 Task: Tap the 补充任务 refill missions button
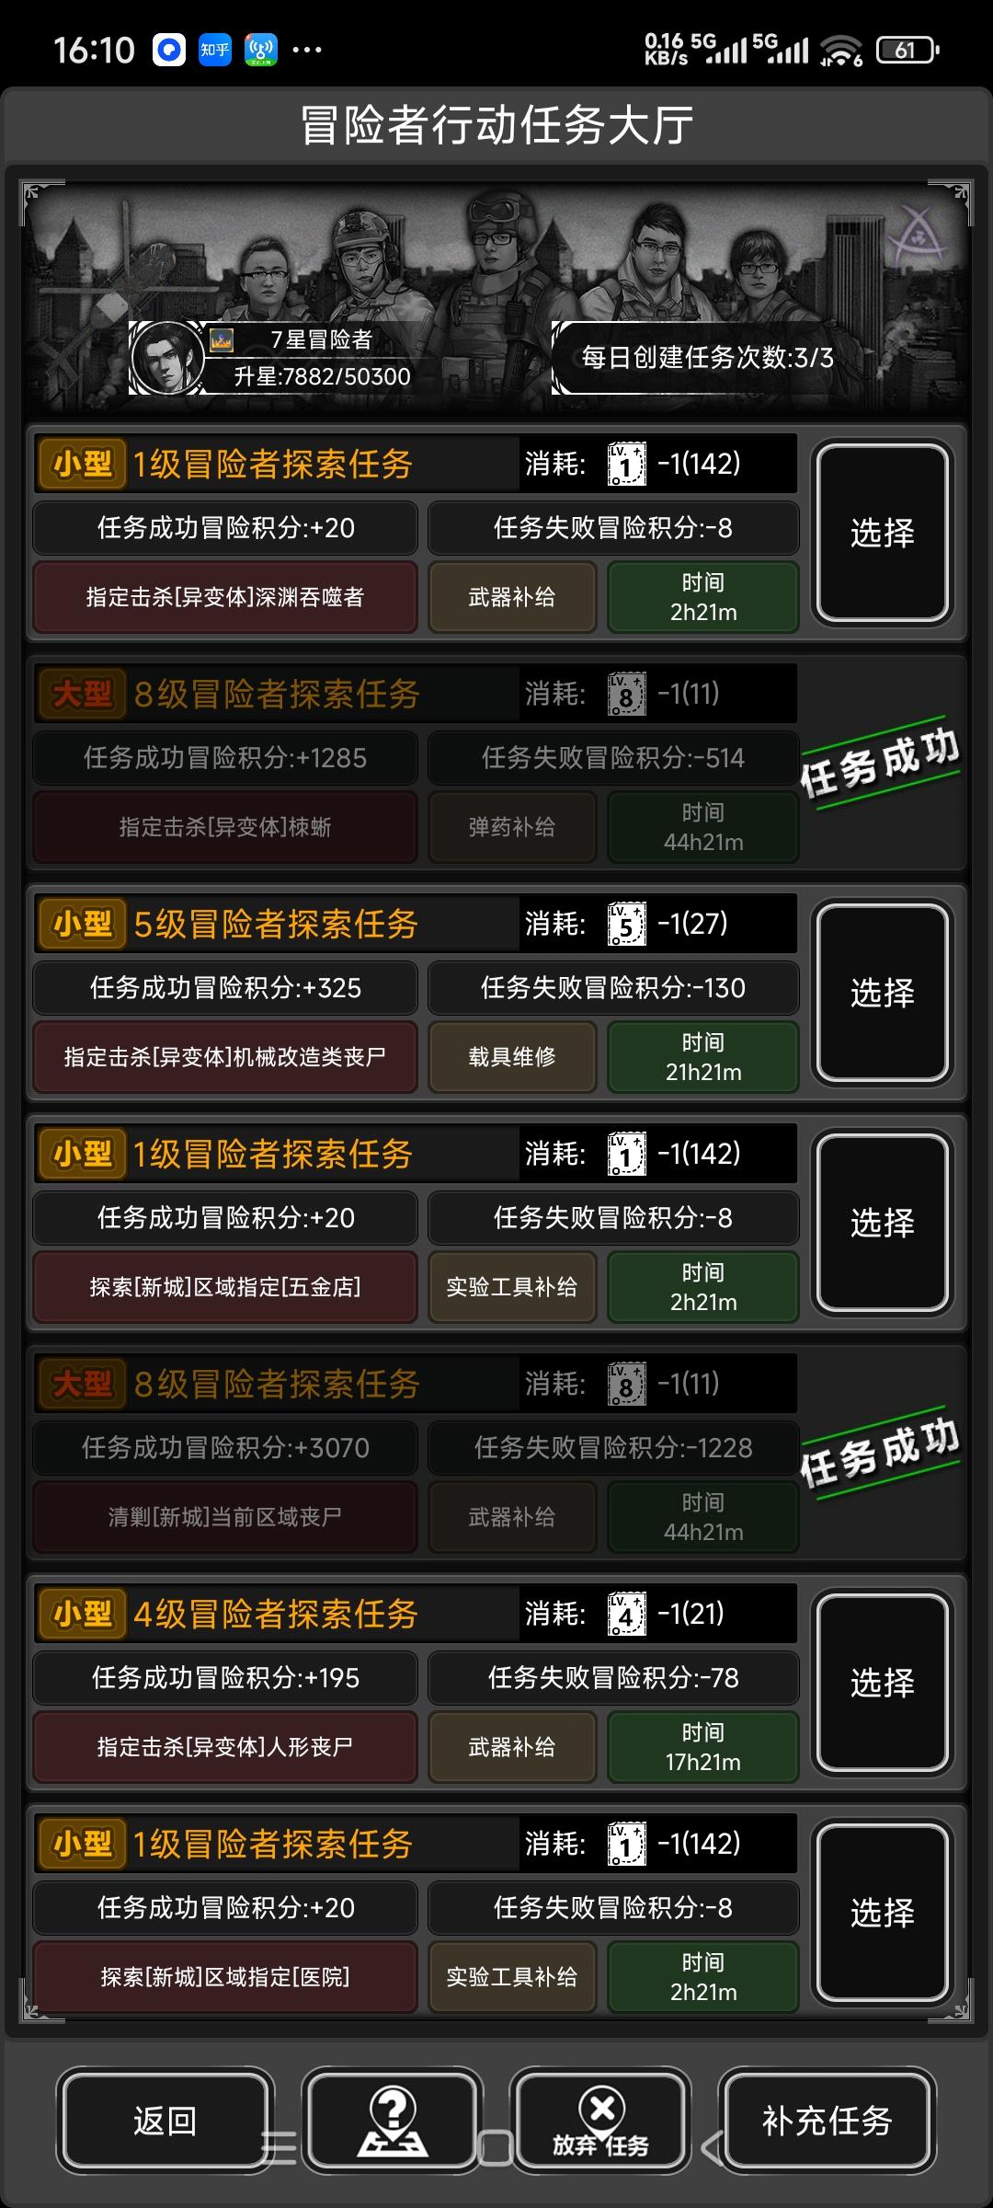[x=827, y=2121]
